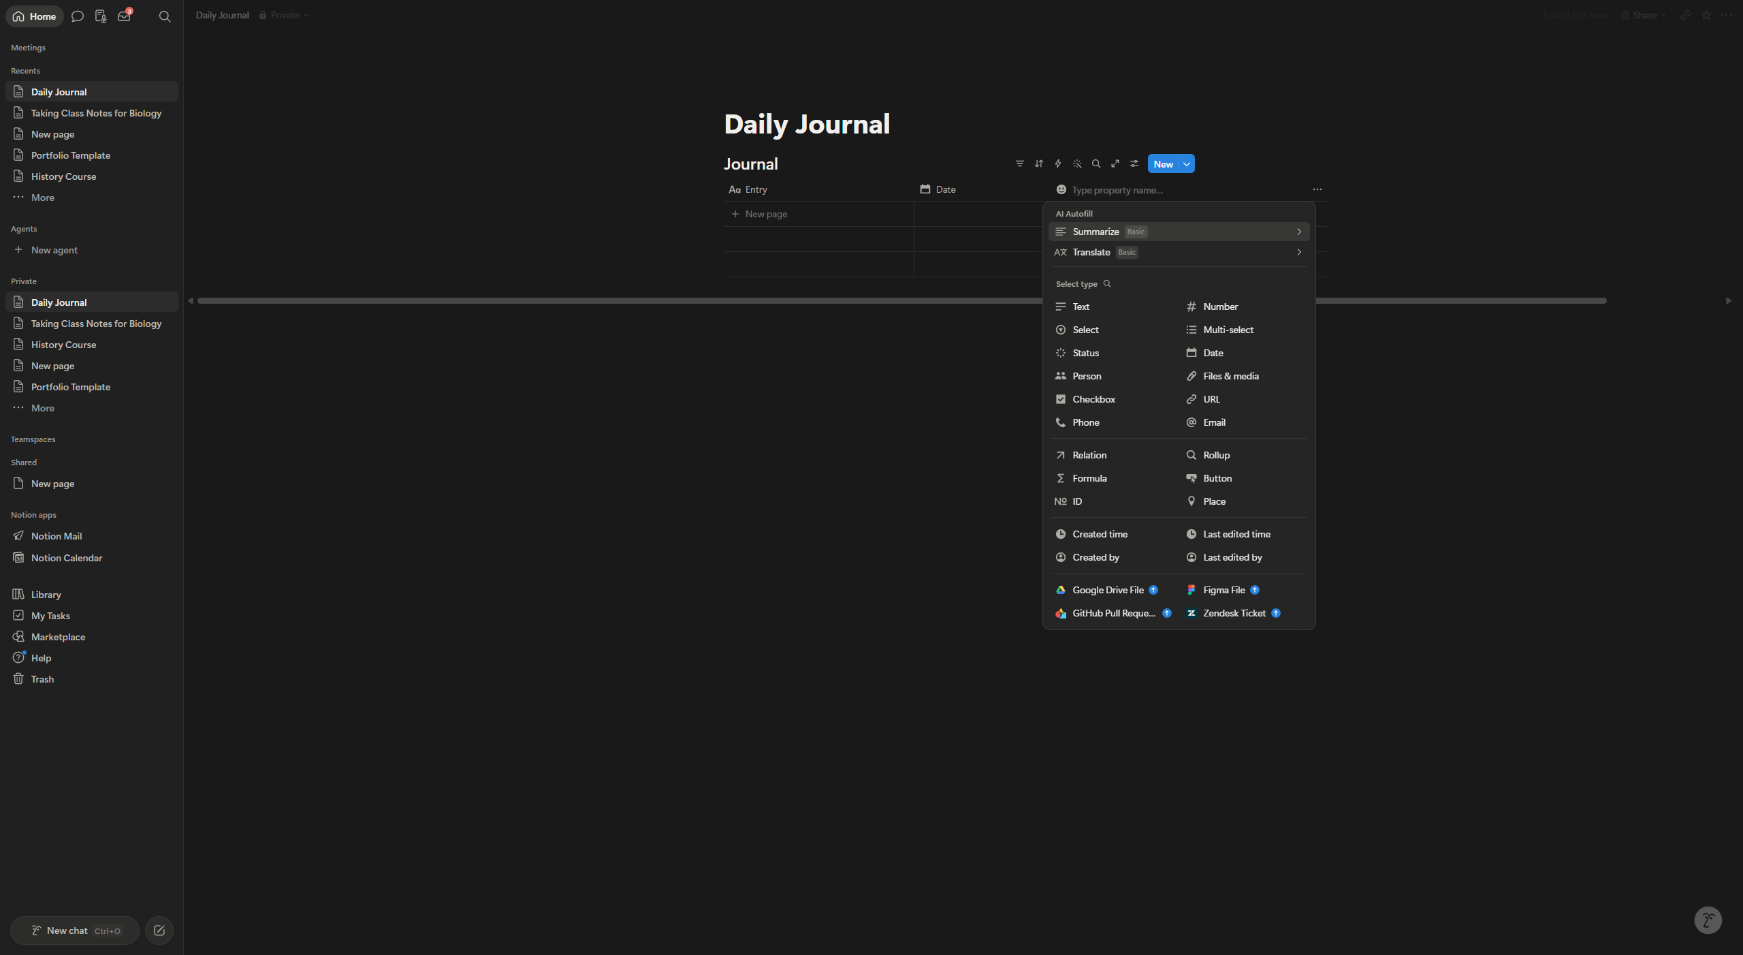Expand More under Private section
Screen dimensions: 1743x955
[x=91, y=407]
